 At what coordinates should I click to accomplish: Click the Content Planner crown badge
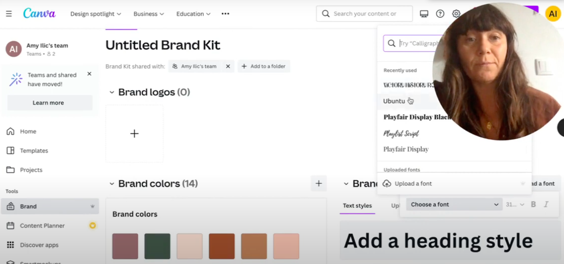pyautogui.click(x=93, y=225)
